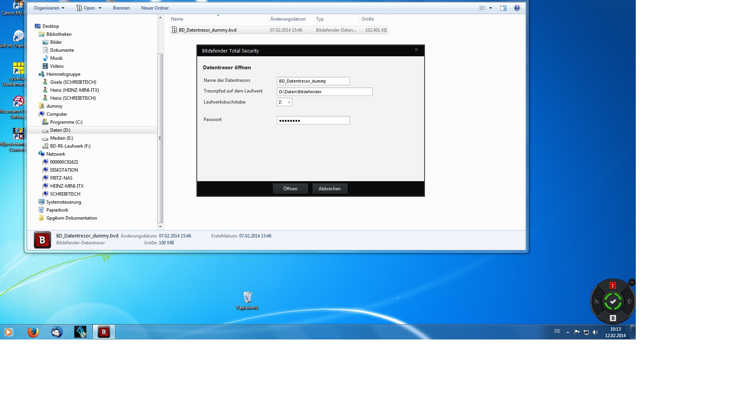Click the Tresorpfad auf dem Laufwerk field

click(324, 92)
